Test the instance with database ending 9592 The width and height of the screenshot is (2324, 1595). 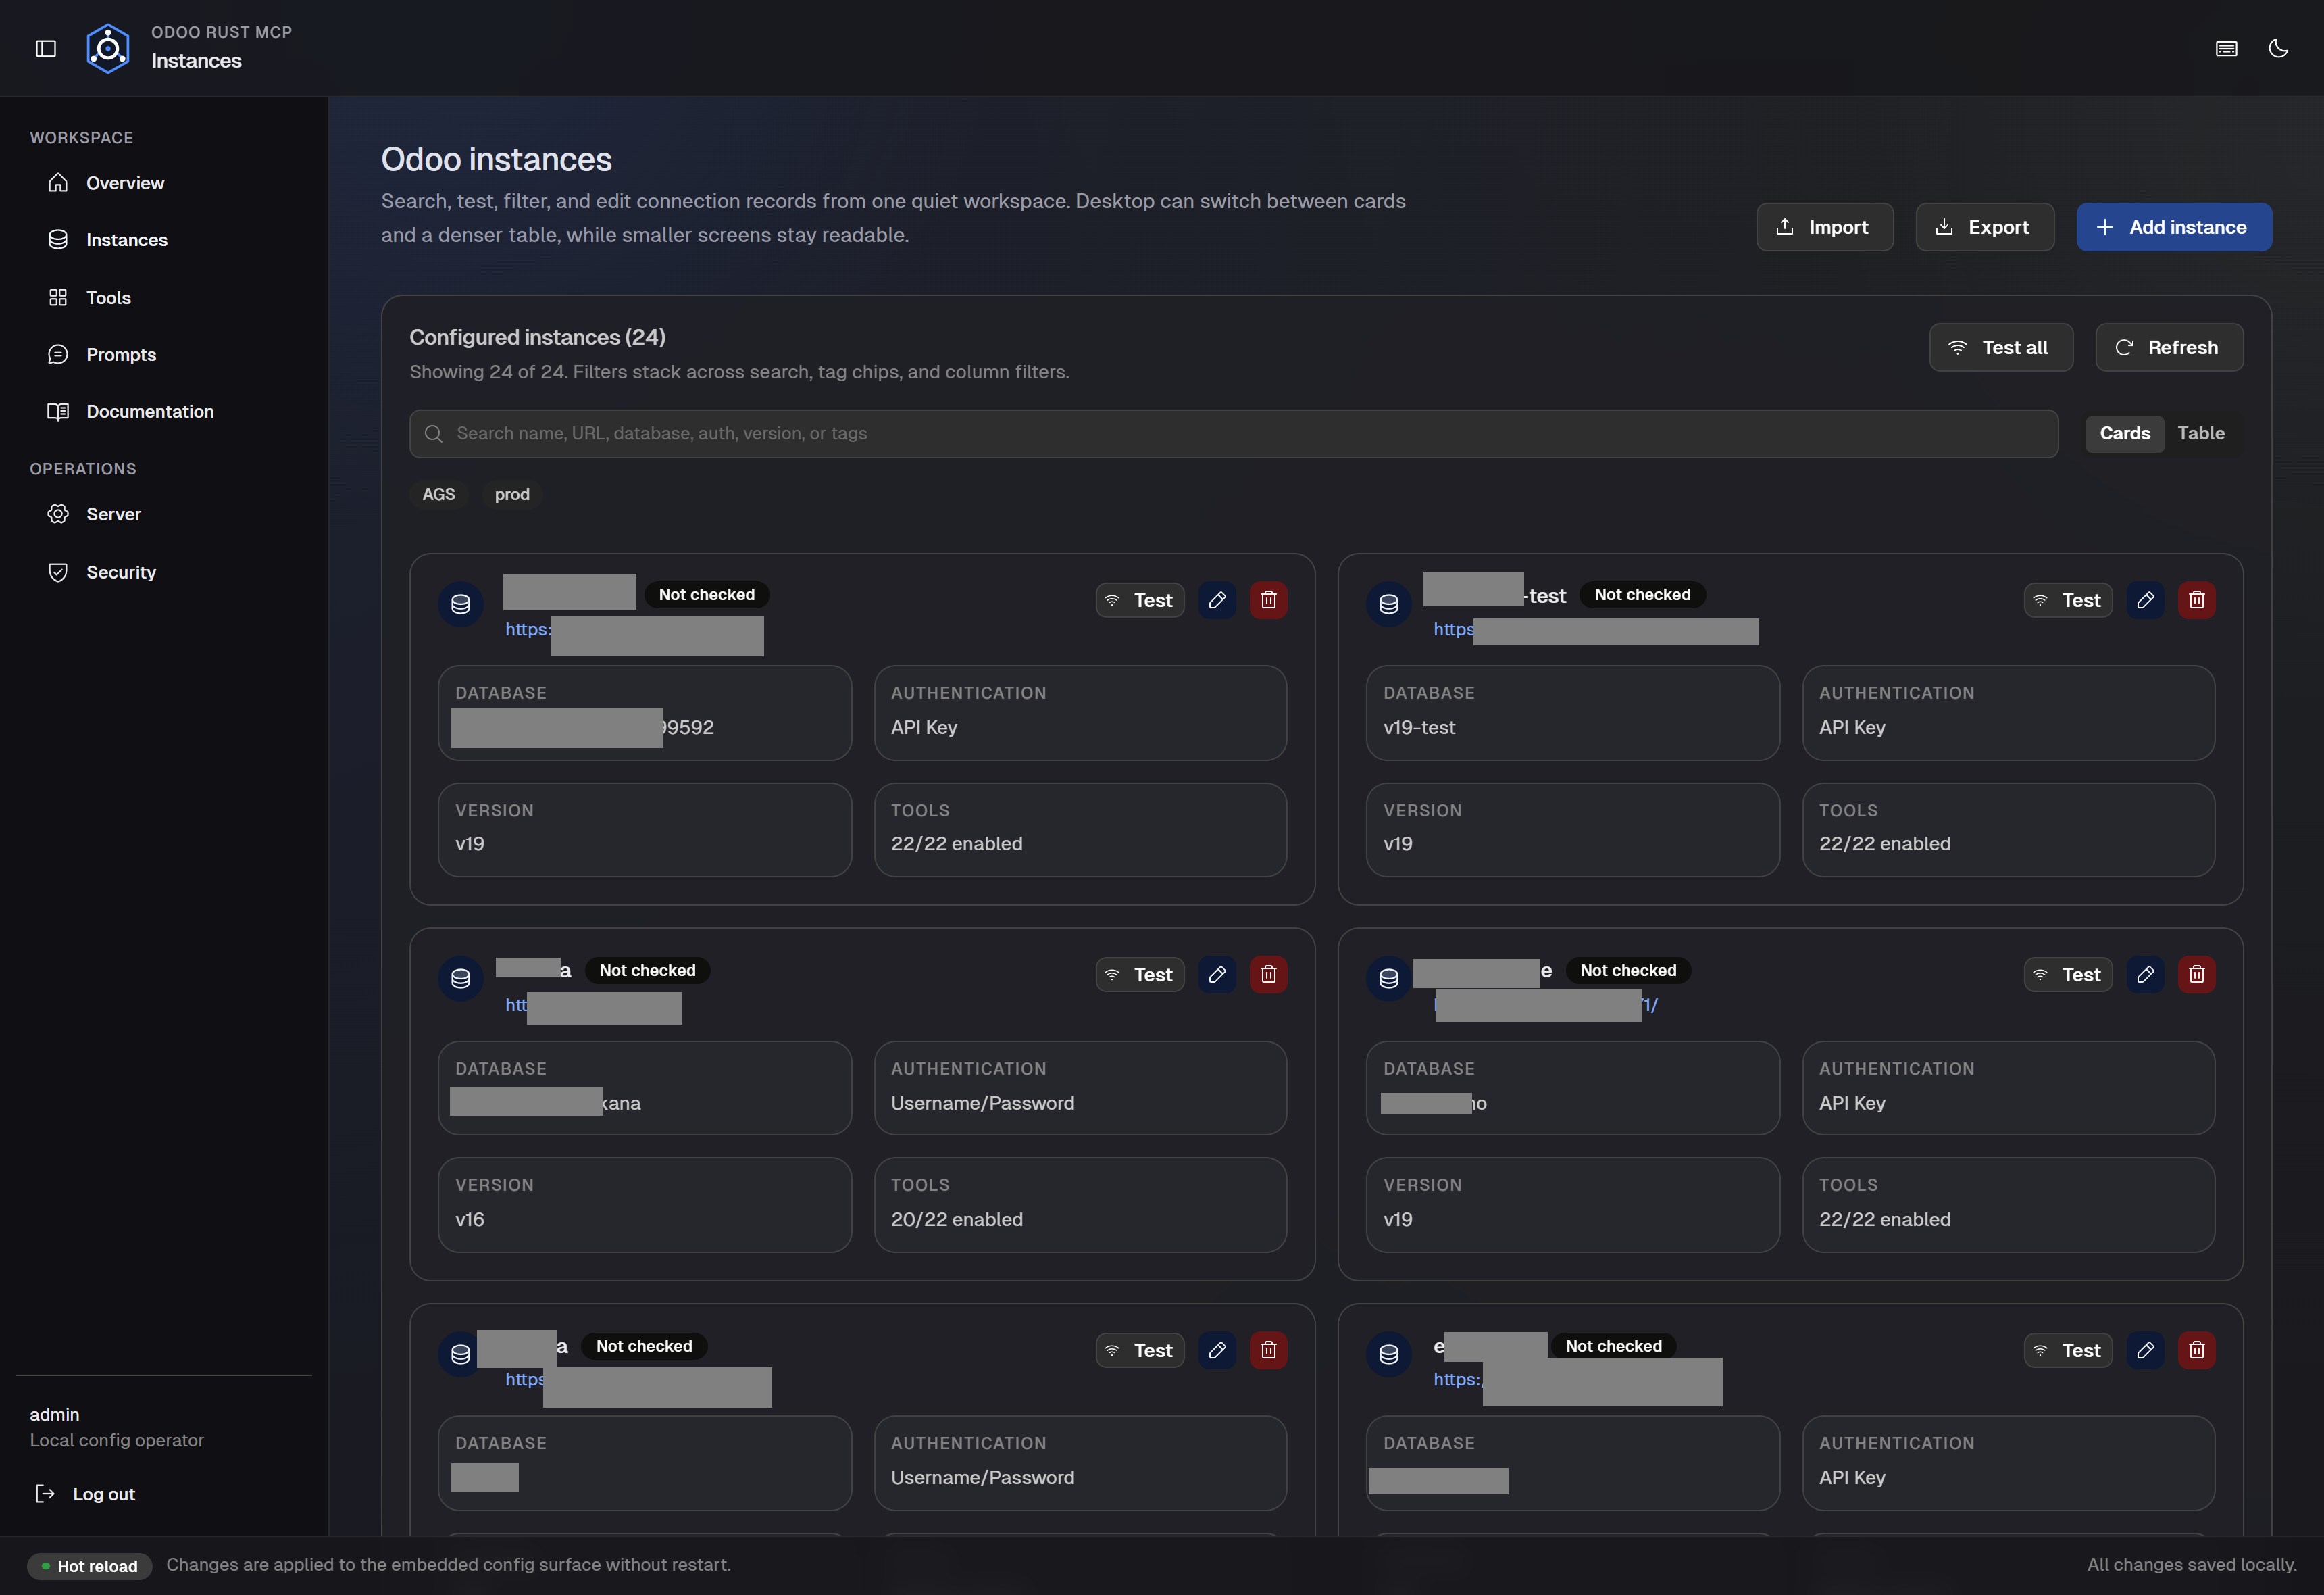(x=1139, y=600)
